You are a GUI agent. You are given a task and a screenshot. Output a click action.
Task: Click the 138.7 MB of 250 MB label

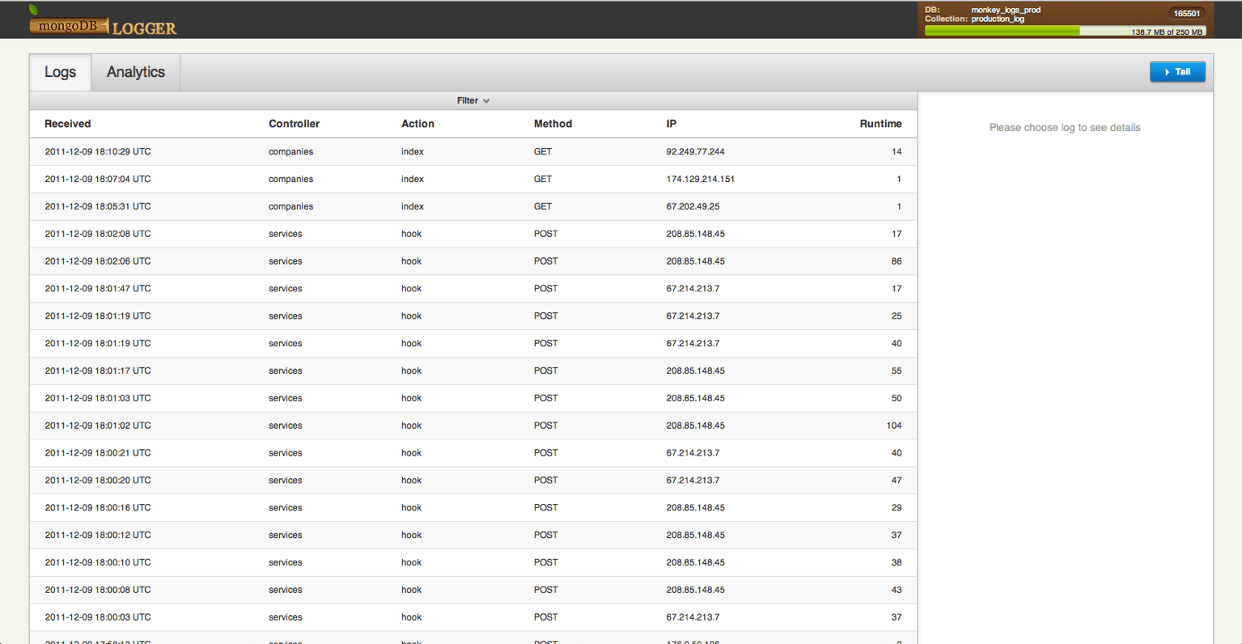tap(1167, 32)
